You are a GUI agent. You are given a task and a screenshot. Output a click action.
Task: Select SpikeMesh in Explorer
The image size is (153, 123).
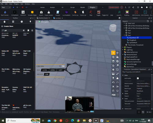coord(133,42)
